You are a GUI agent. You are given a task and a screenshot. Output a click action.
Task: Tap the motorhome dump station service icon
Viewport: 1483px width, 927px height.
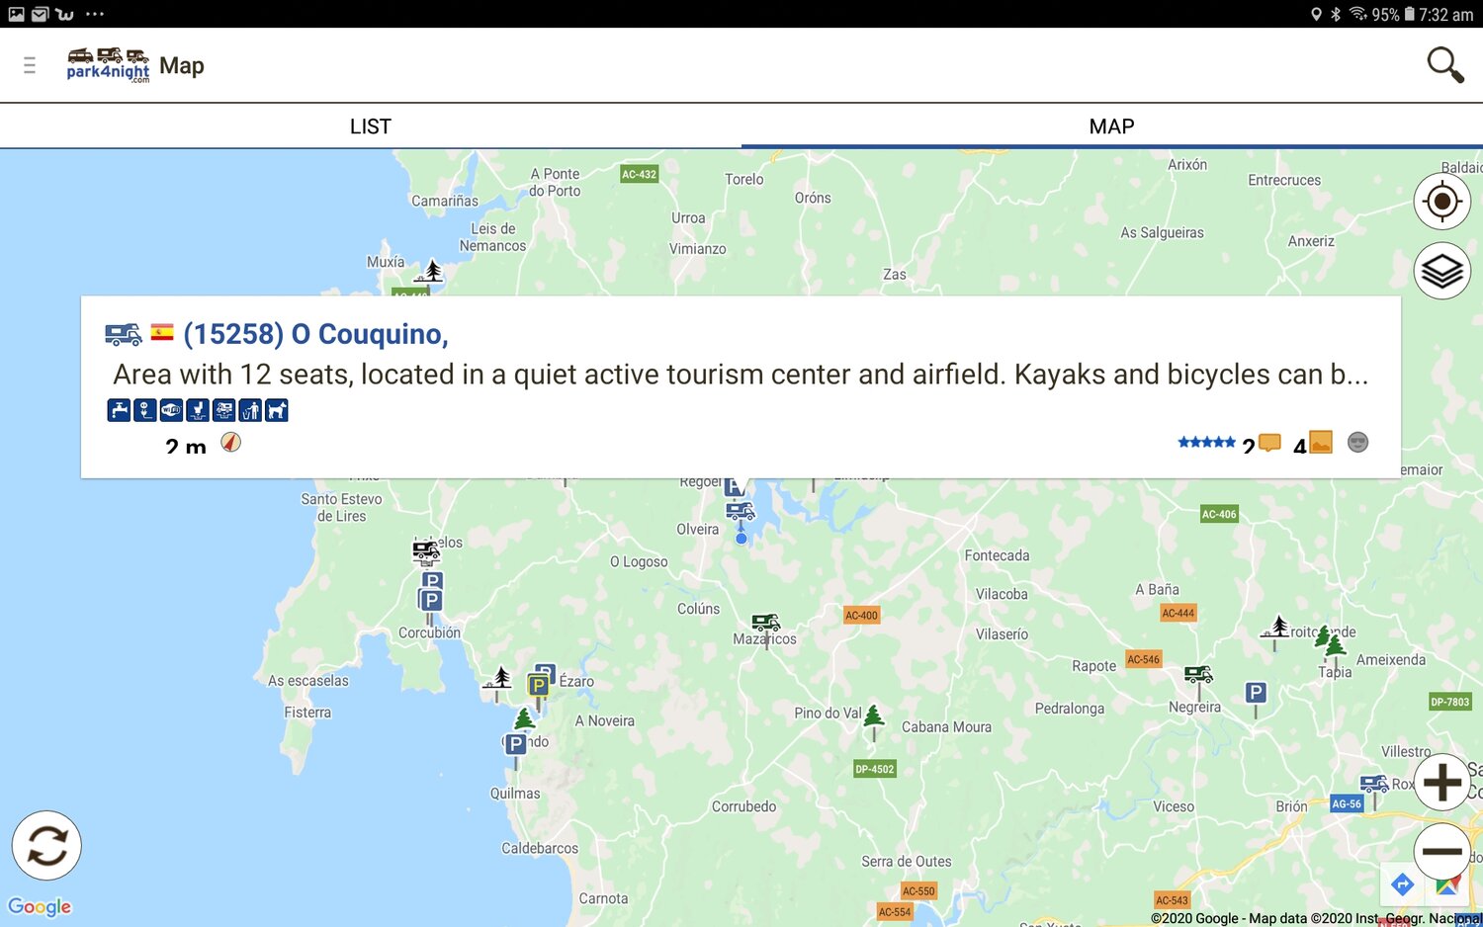[x=224, y=410]
